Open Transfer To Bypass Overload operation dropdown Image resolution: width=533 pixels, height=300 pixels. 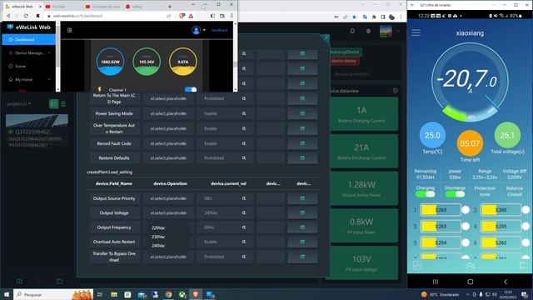168,257
